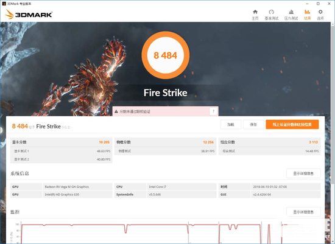Open the question mark help on validation banner
Screen dimensions: 335x244
tap(213, 111)
